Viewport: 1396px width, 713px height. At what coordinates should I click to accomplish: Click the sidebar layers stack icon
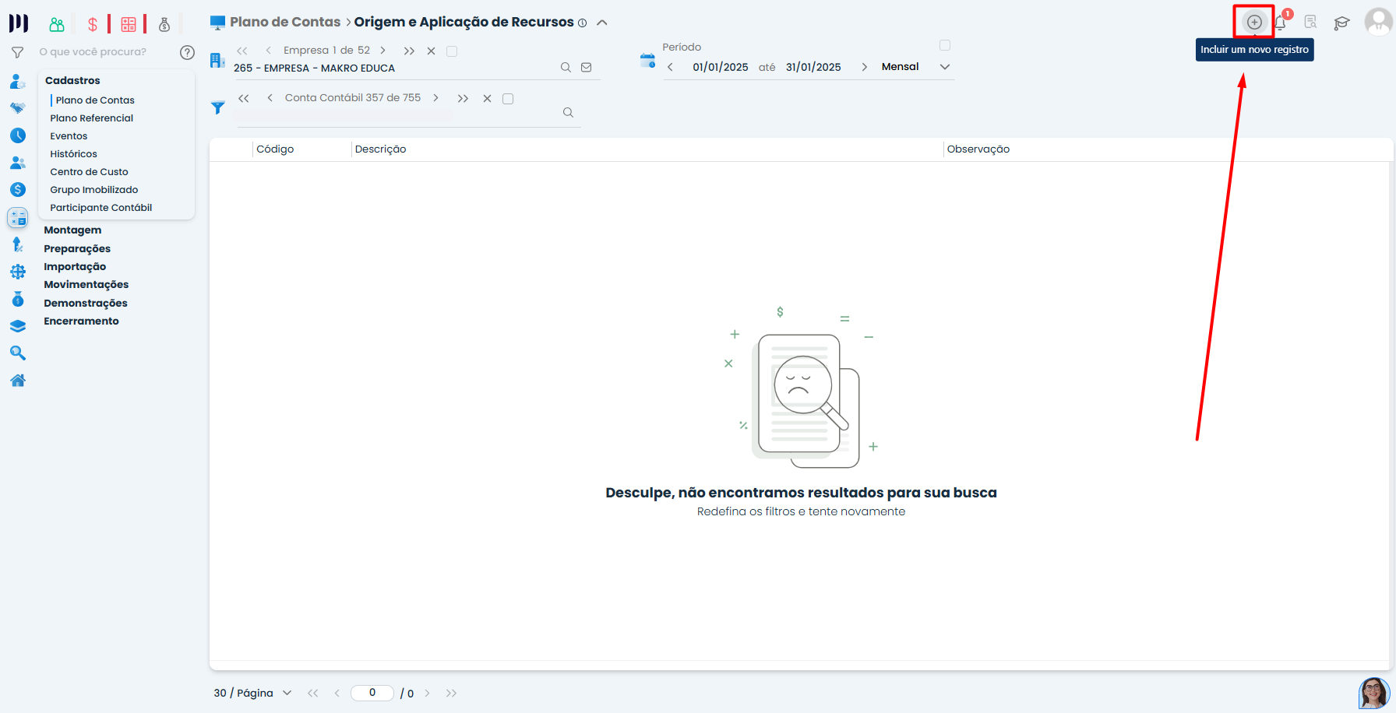[x=18, y=326]
